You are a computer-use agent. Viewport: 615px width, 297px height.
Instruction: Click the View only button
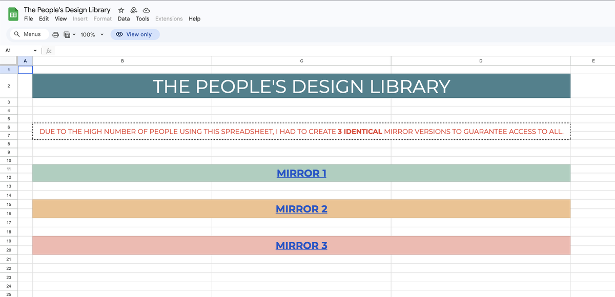tap(135, 34)
